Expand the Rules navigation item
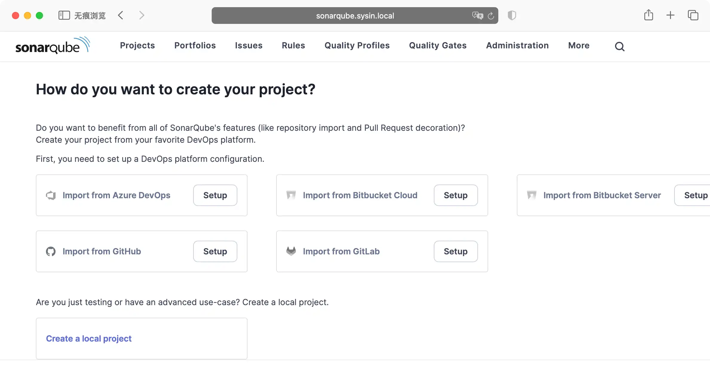Screen dimensions: 710x372 (293, 45)
